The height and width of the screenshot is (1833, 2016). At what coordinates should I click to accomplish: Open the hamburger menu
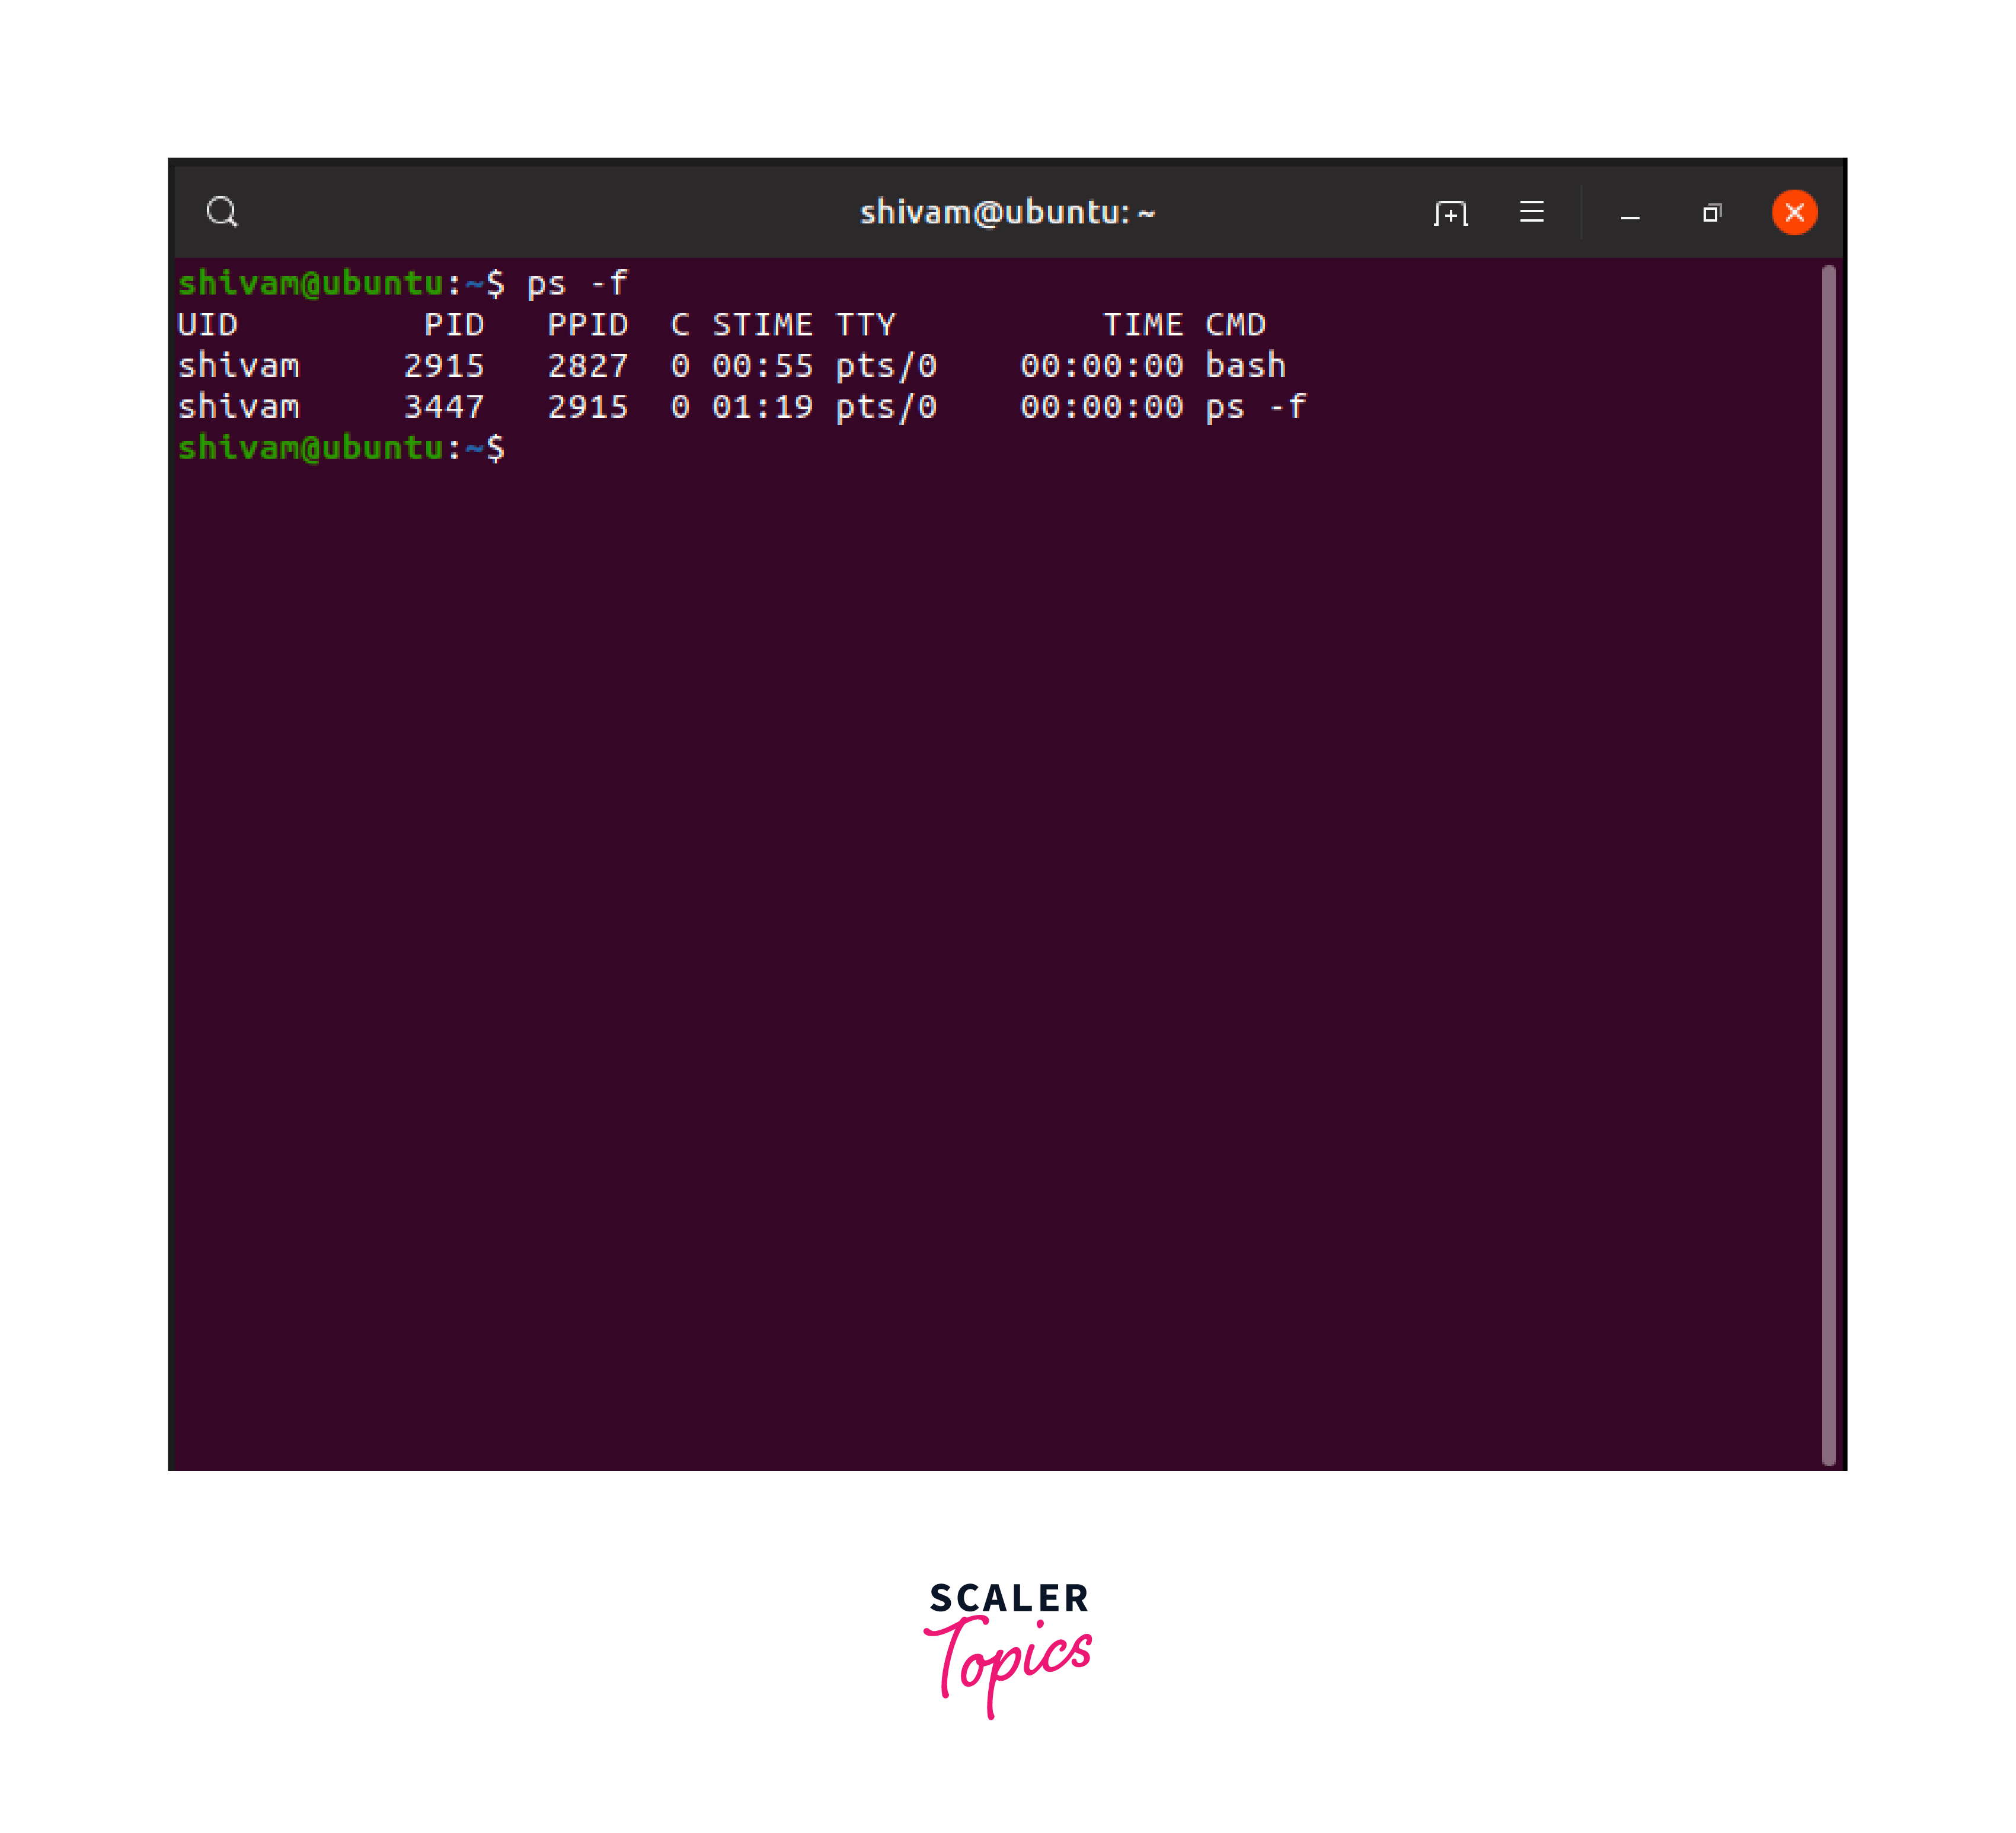click(x=1531, y=212)
